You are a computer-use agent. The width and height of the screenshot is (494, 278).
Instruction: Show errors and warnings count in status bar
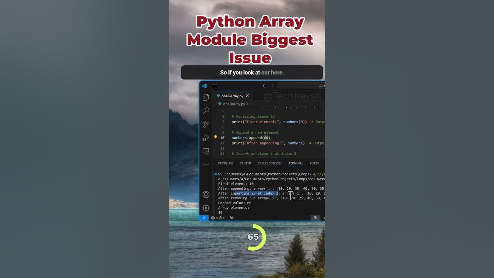pyautogui.click(x=218, y=218)
